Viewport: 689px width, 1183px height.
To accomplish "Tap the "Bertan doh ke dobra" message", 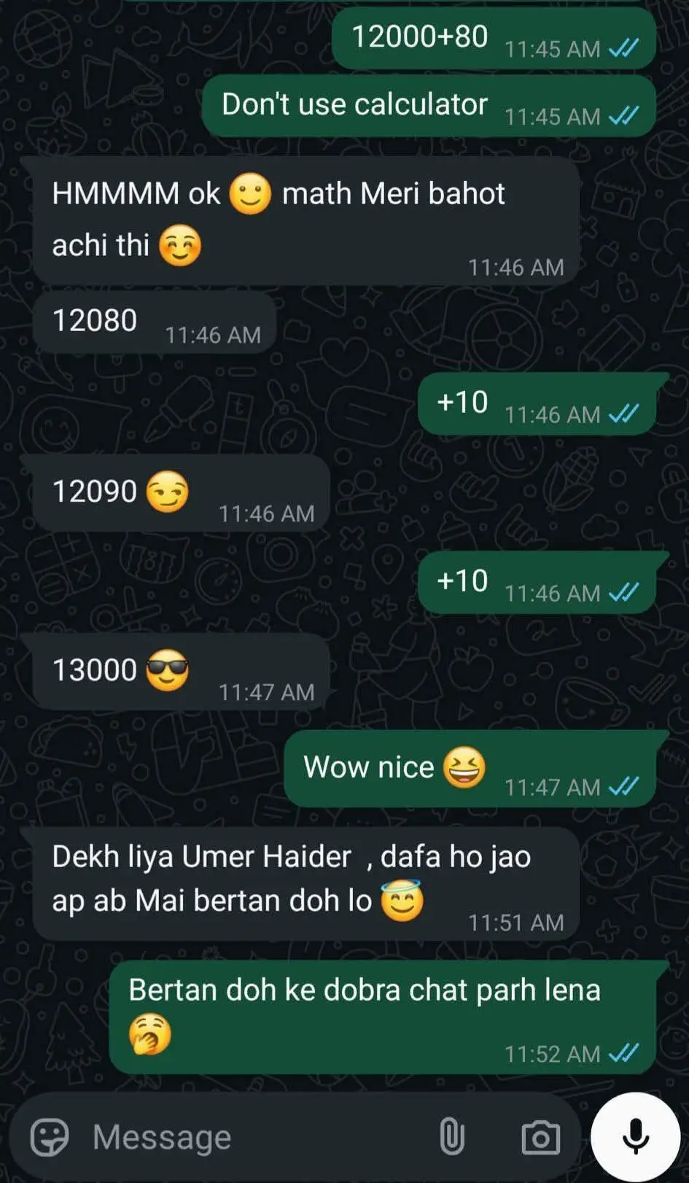I will (383, 1017).
